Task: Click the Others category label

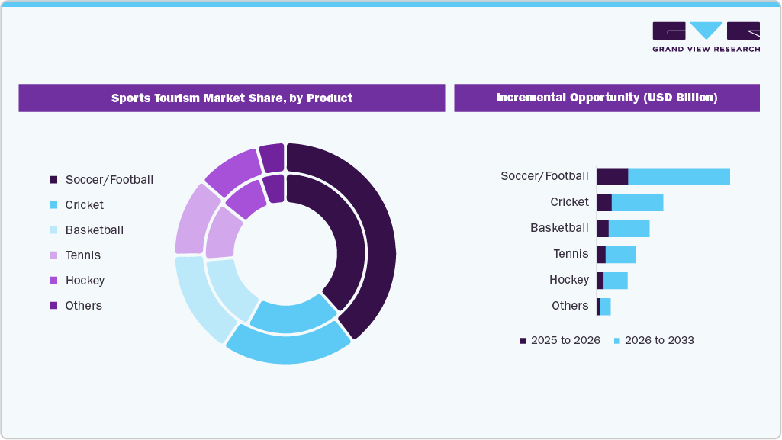Action: click(x=571, y=305)
